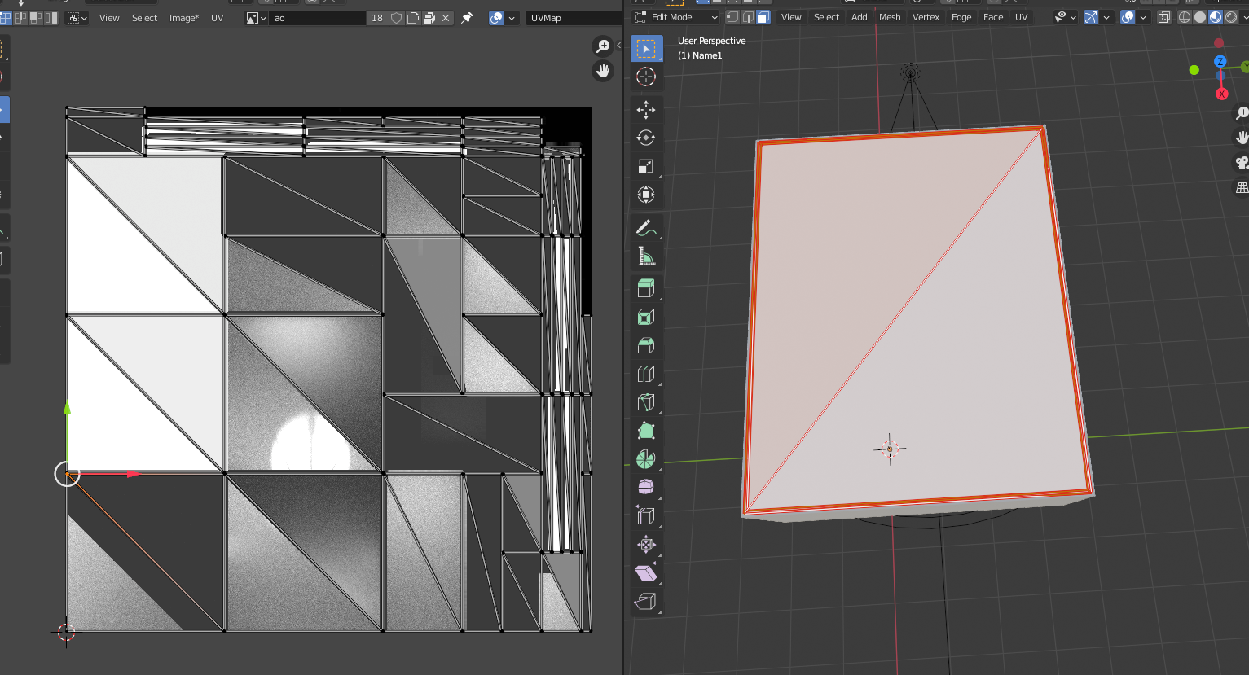Click the image user count 18
Screen dimensions: 1249x675
376,17
